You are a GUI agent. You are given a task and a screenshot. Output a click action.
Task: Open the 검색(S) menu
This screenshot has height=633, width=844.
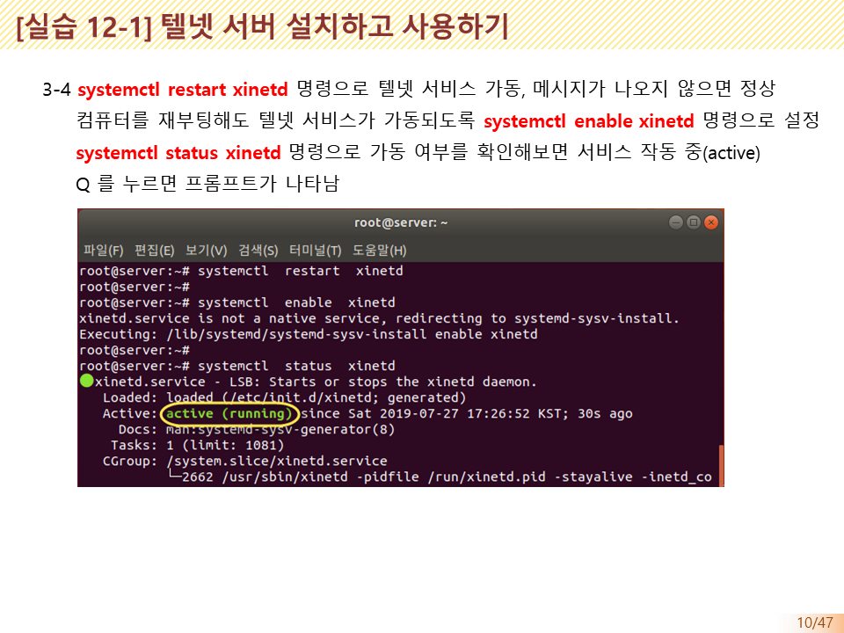258,251
